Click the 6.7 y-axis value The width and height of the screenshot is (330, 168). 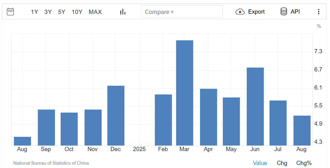pyautogui.click(x=318, y=69)
